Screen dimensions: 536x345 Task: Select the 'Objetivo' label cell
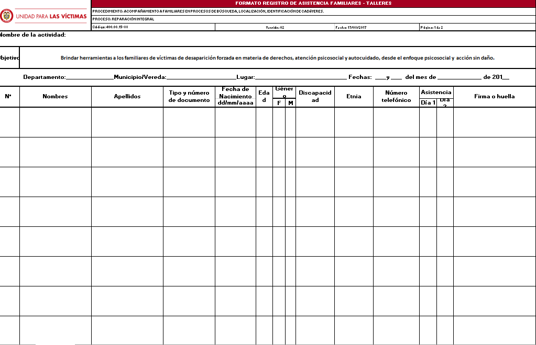point(9,58)
